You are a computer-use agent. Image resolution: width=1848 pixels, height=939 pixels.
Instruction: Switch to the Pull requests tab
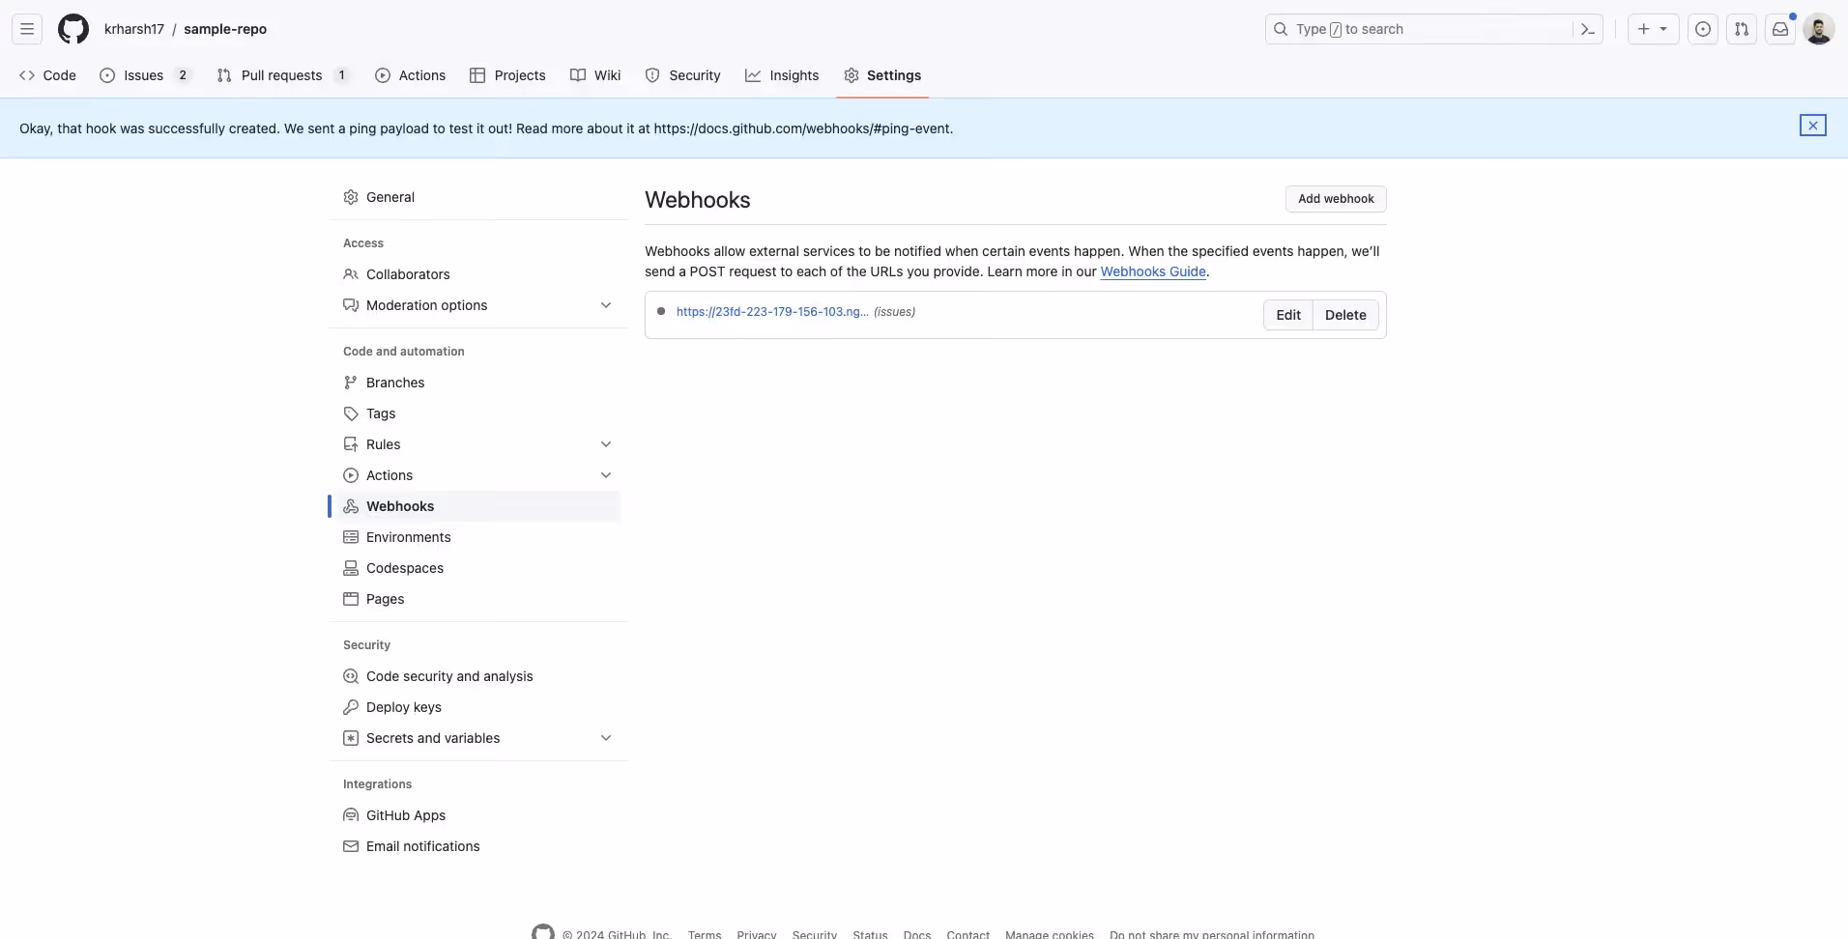tap(282, 75)
